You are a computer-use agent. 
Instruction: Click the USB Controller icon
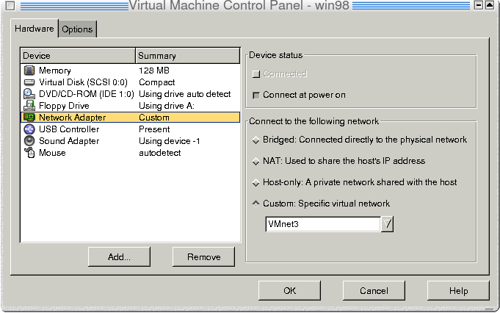tap(29, 129)
